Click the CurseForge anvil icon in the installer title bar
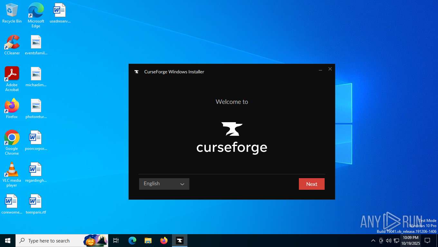 coord(137,72)
